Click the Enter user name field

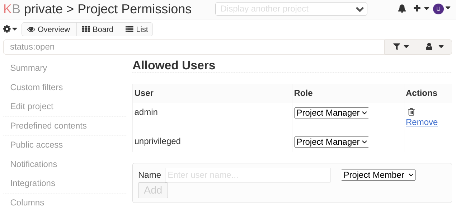248,175
